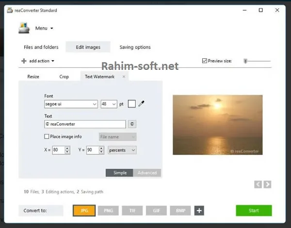Screen dimensions: 291x228
Task: Select JPG output format
Action: pyautogui.click(x=84, y=211)
